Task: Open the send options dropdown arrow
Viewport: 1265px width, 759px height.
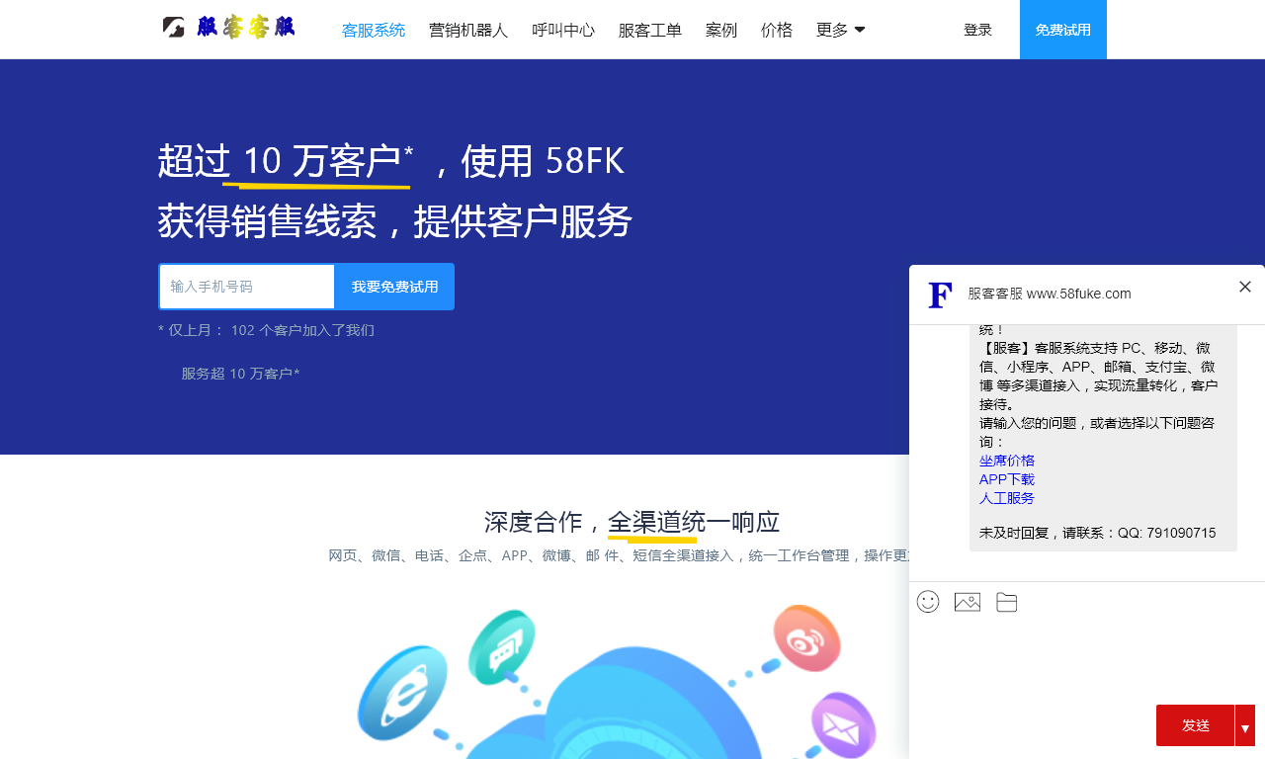Action: point(1245,725)
